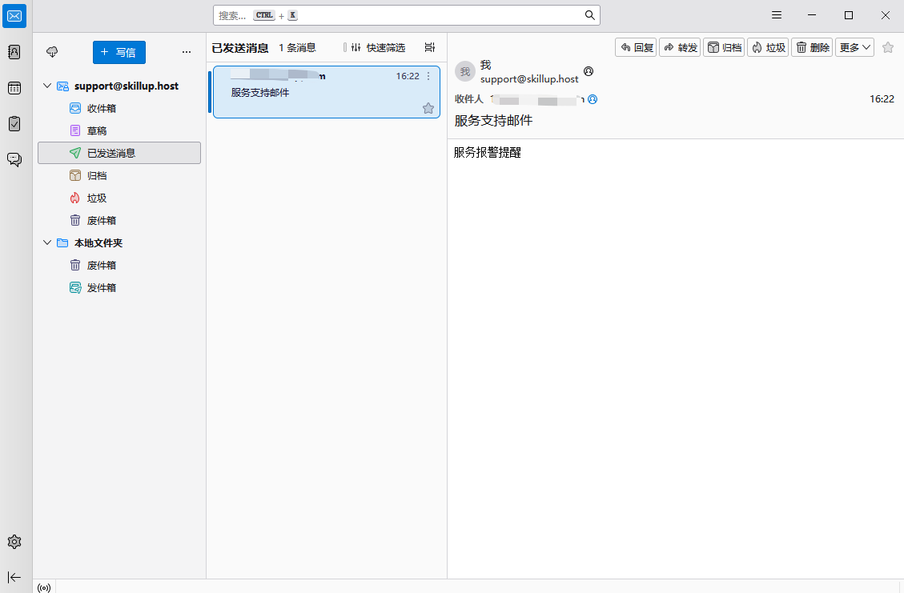Open the message row's three-dot menu
The height and width of the screenshot is (593, 904).
tap(428, 76)
